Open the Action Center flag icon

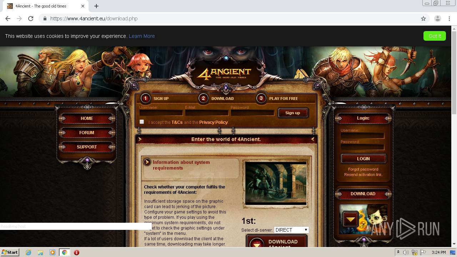(x=423, y=252)
